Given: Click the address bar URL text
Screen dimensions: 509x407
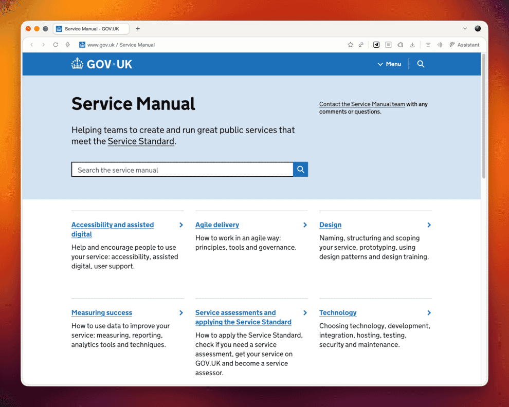Looking at the screenshot, I should tap(121, 45).
